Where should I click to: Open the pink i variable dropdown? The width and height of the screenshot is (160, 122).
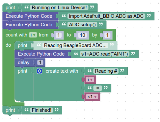[x=90, y=80]
